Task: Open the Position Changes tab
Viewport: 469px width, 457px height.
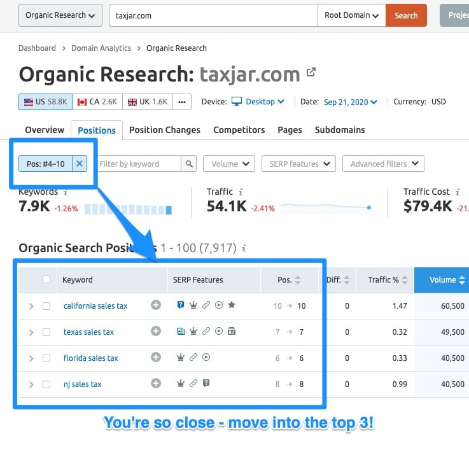Action: (x=165, y=130)
